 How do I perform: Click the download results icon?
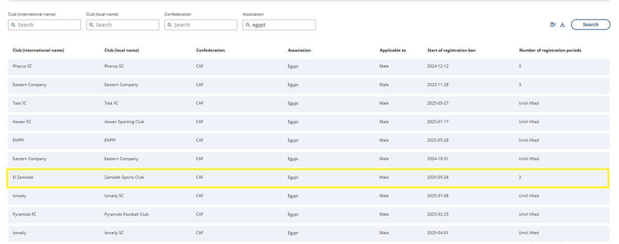[562, 25]
